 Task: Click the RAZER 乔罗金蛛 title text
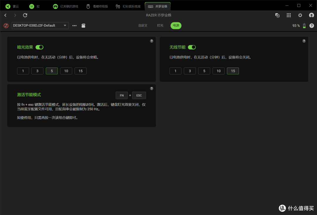tap(159, 15)
